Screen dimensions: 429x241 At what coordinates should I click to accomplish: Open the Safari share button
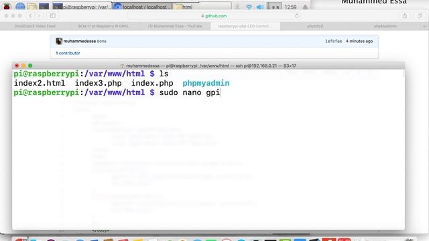point(405,16)
